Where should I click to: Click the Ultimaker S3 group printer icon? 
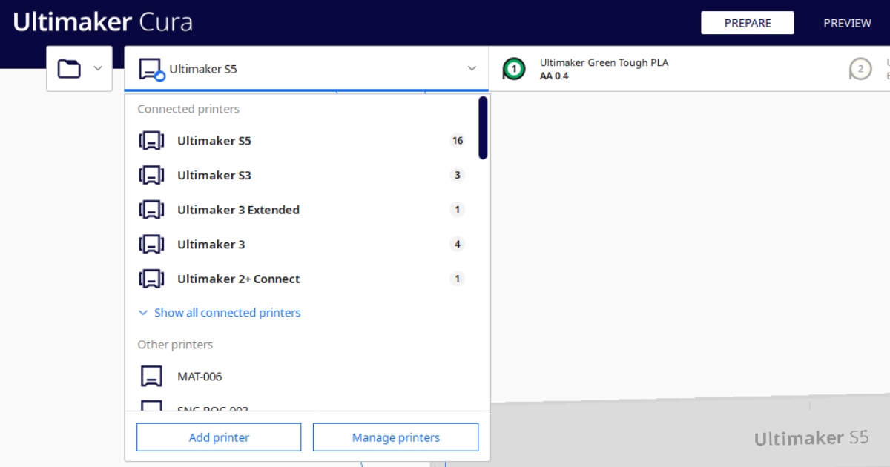click(152, 176)
